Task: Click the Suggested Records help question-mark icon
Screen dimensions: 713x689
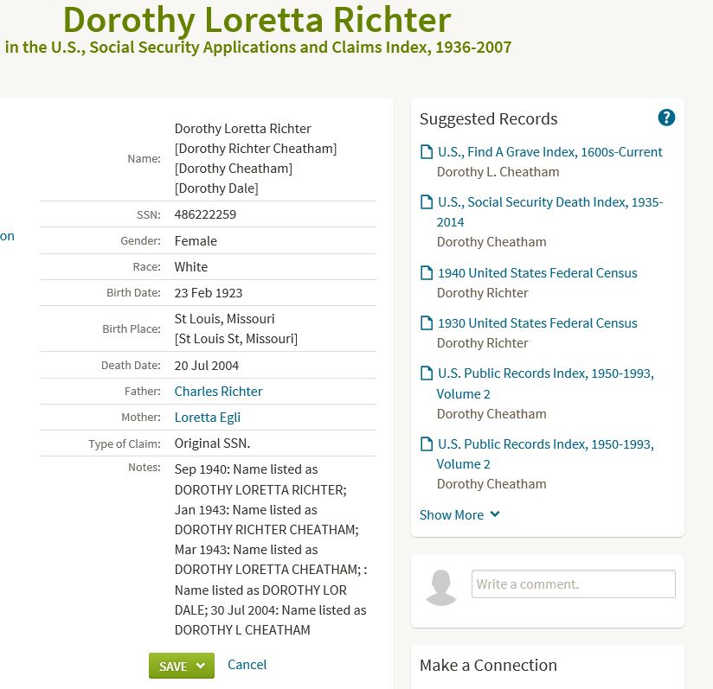Action: [666, 118]
